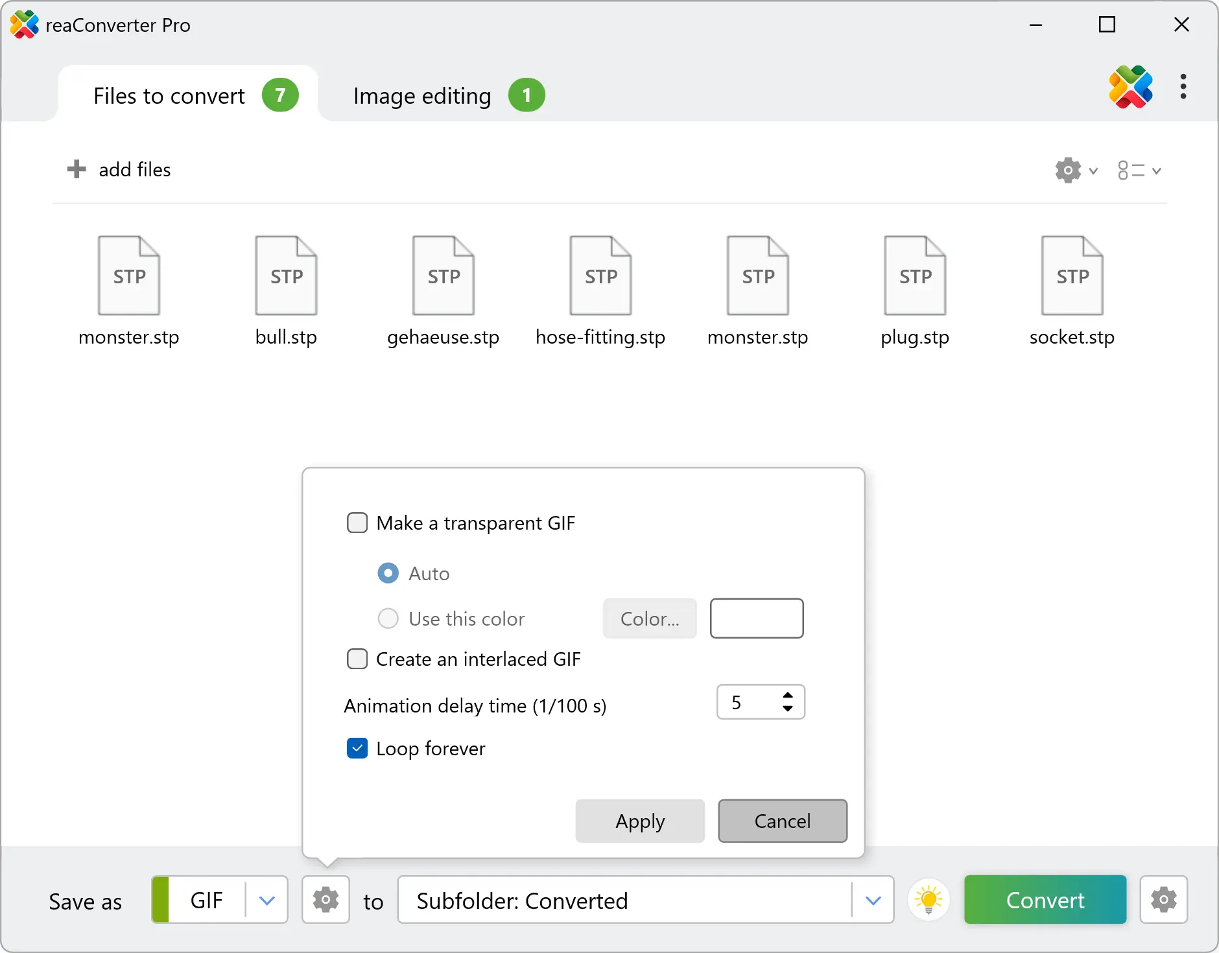Increase animation delay time with up arrow
Screen dimensions: 1219x953
pos(788,695)
